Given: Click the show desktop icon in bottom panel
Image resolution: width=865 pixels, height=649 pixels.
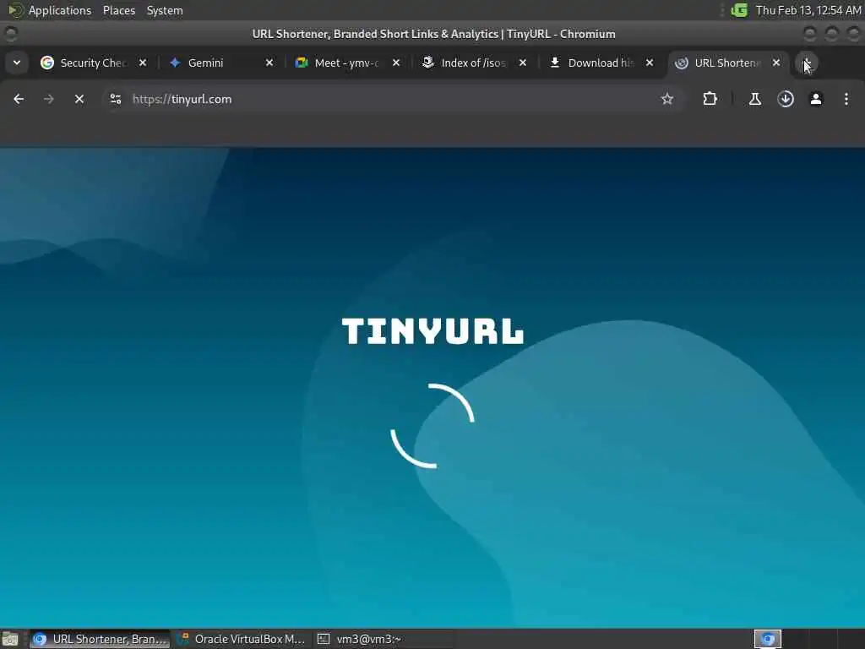Looking at the screenshot, I should click(10, 639).
